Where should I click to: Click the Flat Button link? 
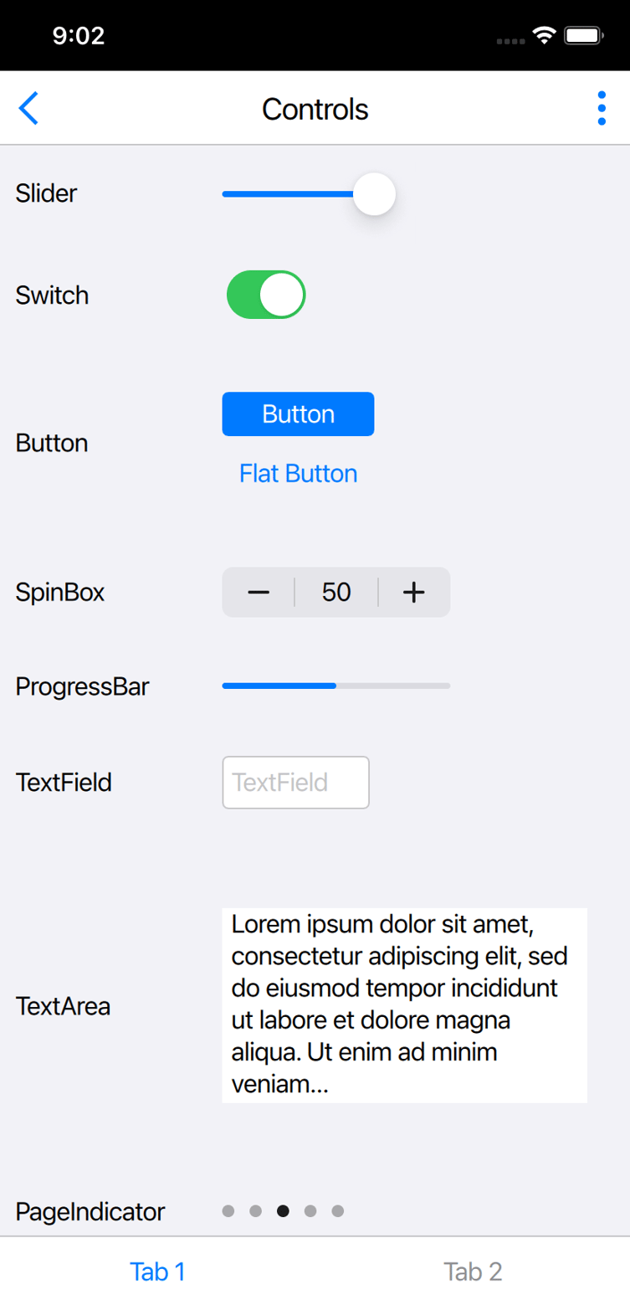pyautogui.click(x=297, y=473)
